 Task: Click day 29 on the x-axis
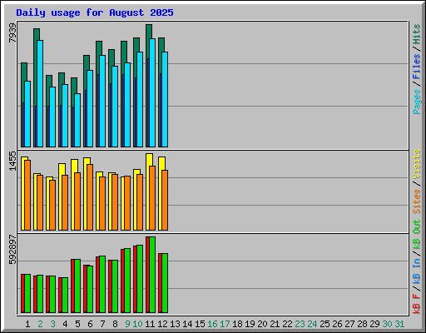pos(374,324)
